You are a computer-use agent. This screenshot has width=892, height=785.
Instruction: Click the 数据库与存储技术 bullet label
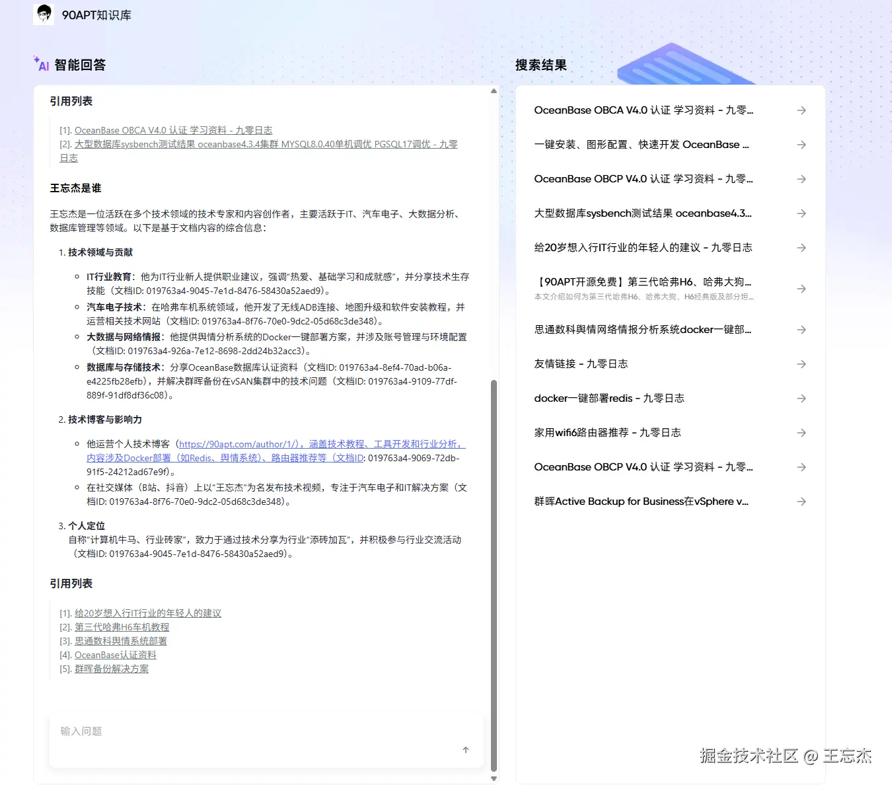click(124, 367)
